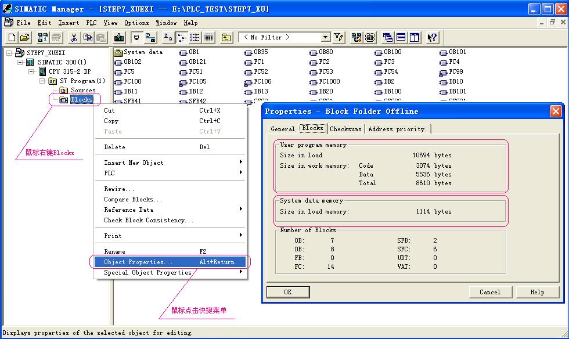Choose Insert New Object submenu
The height and width of the screenshot is (339, 569).
pos(170,163)
